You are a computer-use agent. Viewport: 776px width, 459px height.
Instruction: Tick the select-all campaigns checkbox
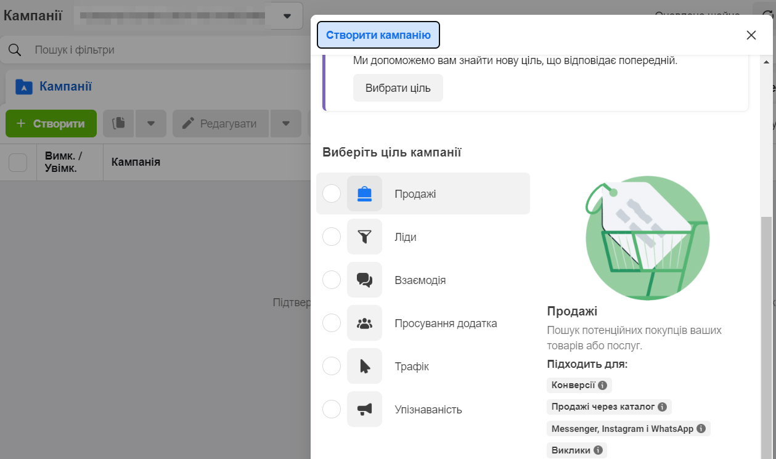(x=18, y=162)
